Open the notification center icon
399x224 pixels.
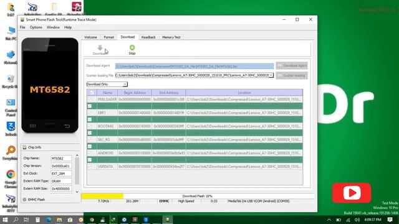(390, 220)
